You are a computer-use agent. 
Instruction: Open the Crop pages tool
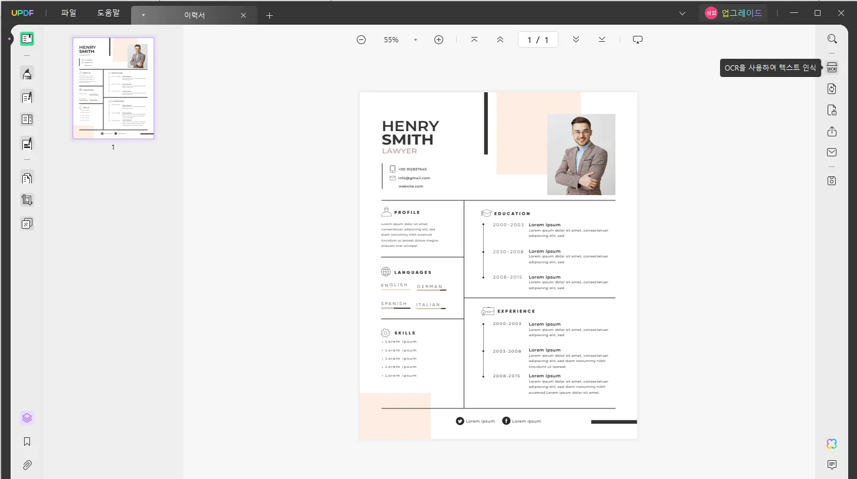tap(27, 200)
